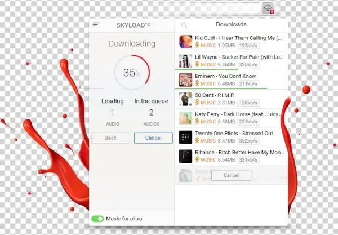
Task: Click the Downloads panel heading
Action: 231,24
